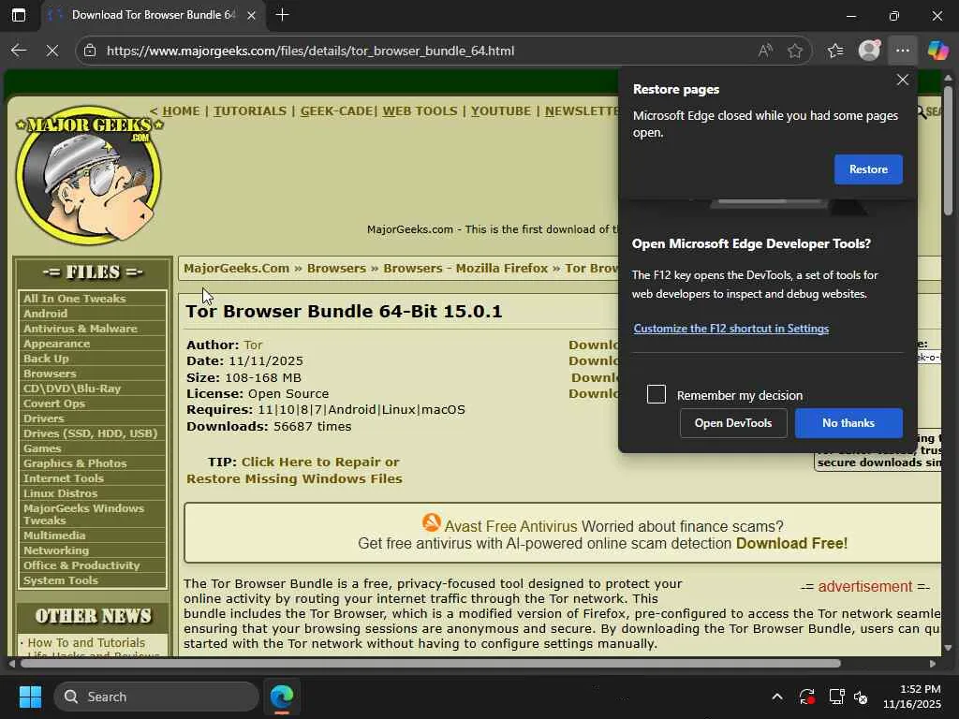Go to HOME in the top navigation

[181, 111]
